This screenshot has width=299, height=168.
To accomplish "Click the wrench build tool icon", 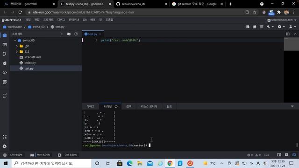I will [268, 27].
